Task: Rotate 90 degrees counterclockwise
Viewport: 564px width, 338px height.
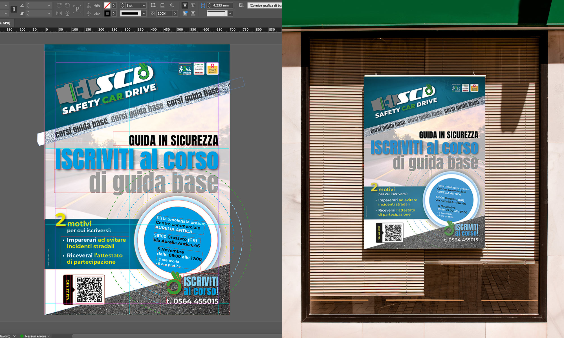Action: [x=67, y=5]
